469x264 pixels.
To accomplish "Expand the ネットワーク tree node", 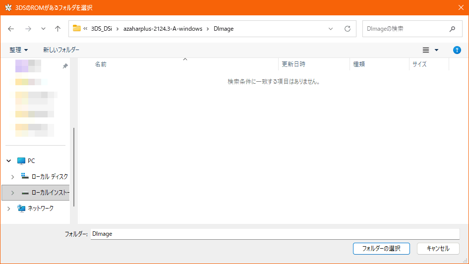I will 9,209.
